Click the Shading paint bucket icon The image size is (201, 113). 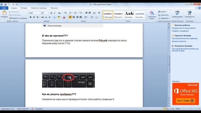91,17
